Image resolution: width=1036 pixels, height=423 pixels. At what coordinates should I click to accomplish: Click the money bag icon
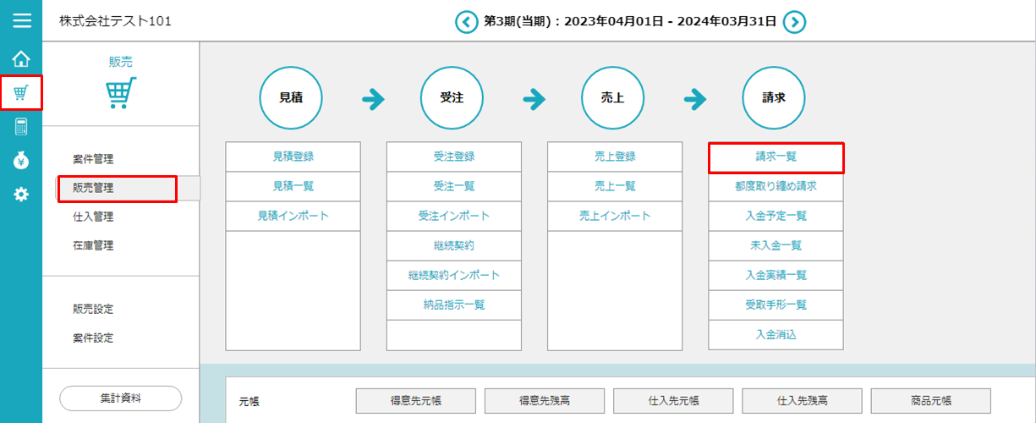point(21,161)
